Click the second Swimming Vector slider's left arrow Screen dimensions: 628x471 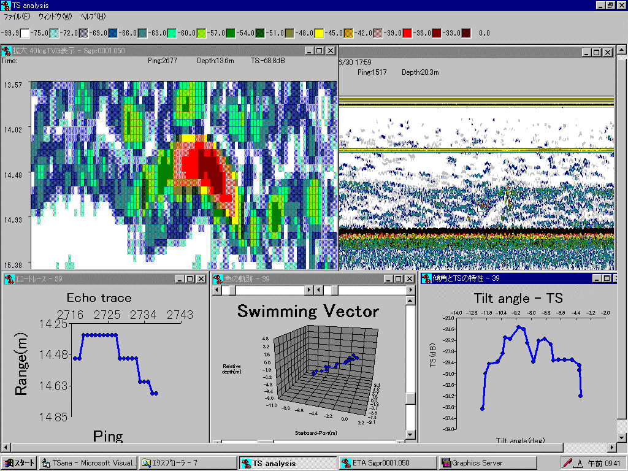pyautogui.click(x=318, y=289)
